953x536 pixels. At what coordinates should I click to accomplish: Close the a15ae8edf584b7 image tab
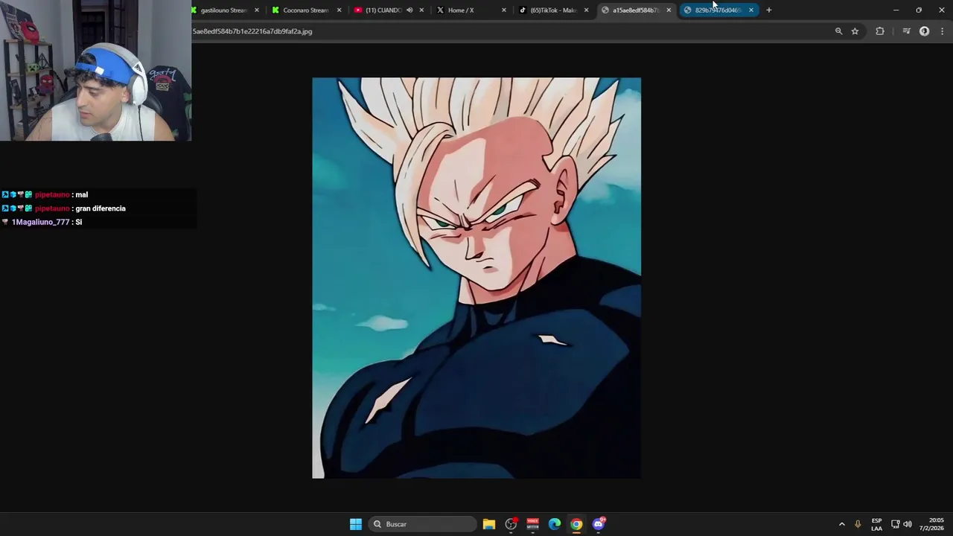pos(669,10)
